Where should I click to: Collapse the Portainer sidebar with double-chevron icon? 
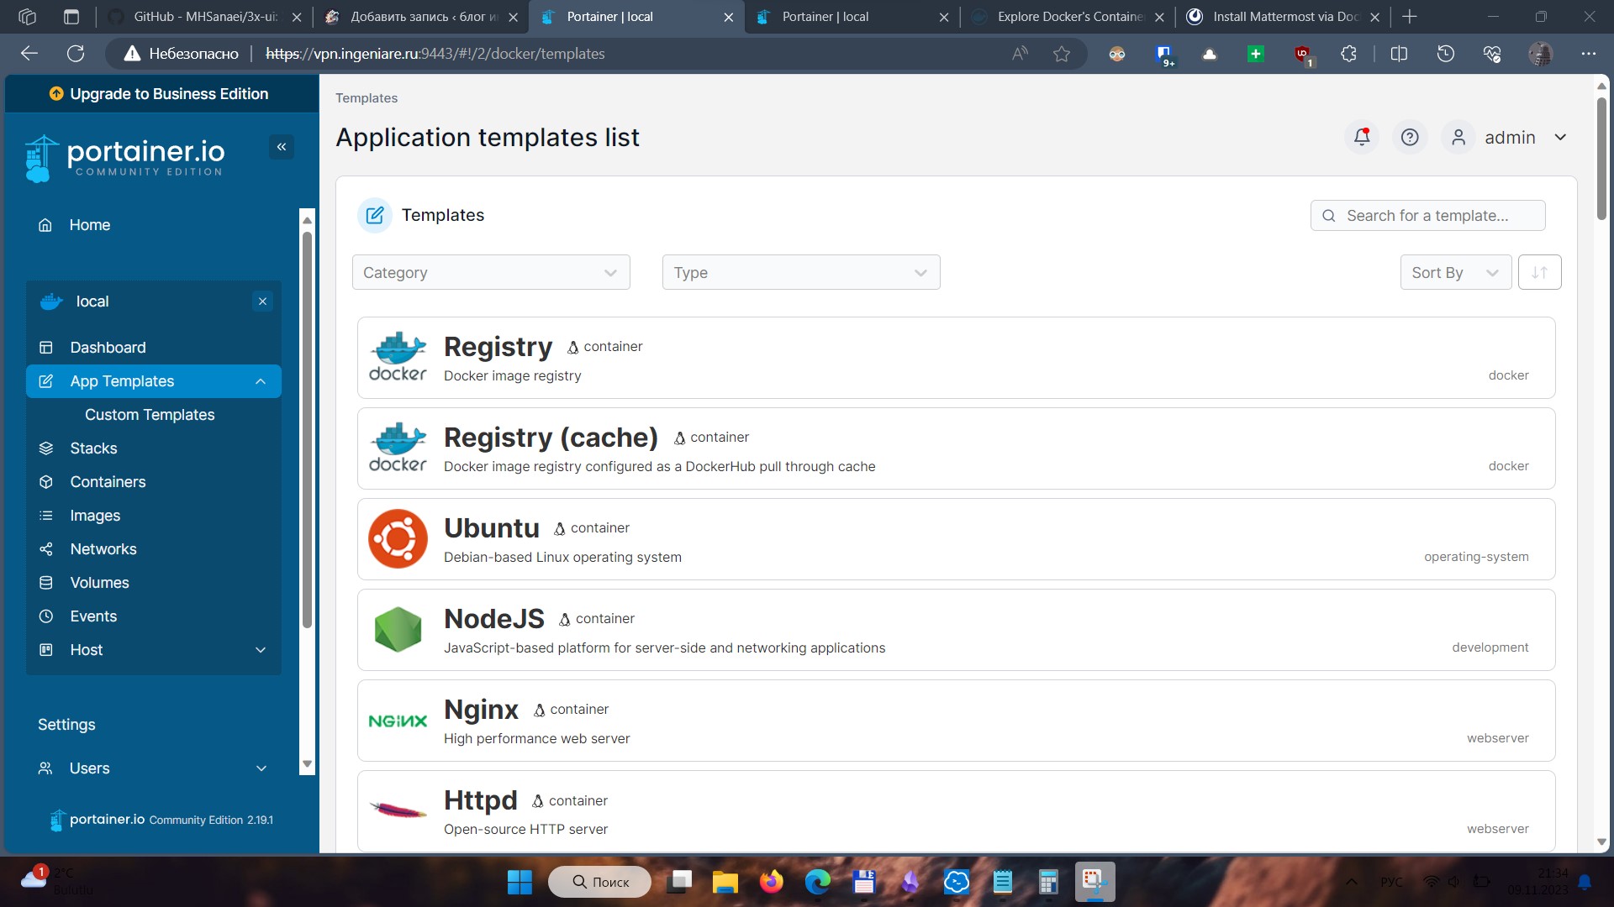pyautogui.click(x=282, y=147)
